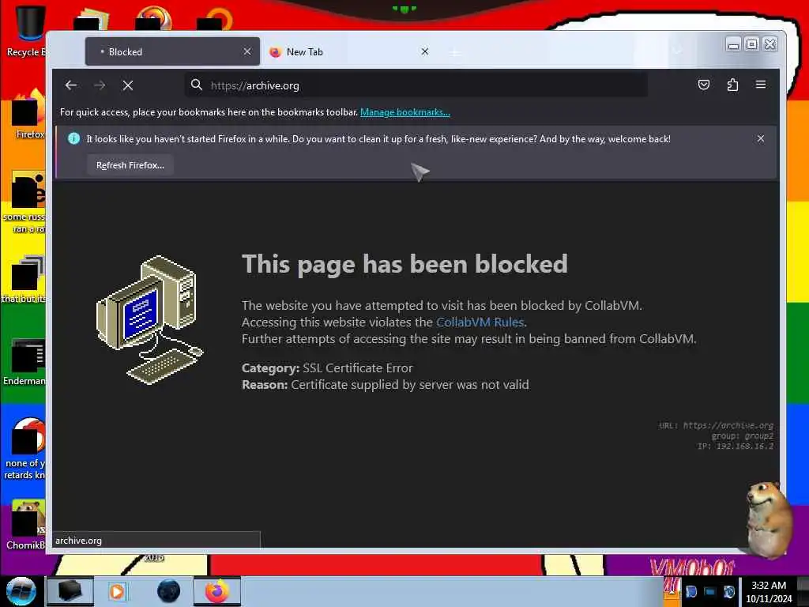Screen dimensions: 809x607
Task: Click the Firefox taskbar button
Action: tap(217, 591)
